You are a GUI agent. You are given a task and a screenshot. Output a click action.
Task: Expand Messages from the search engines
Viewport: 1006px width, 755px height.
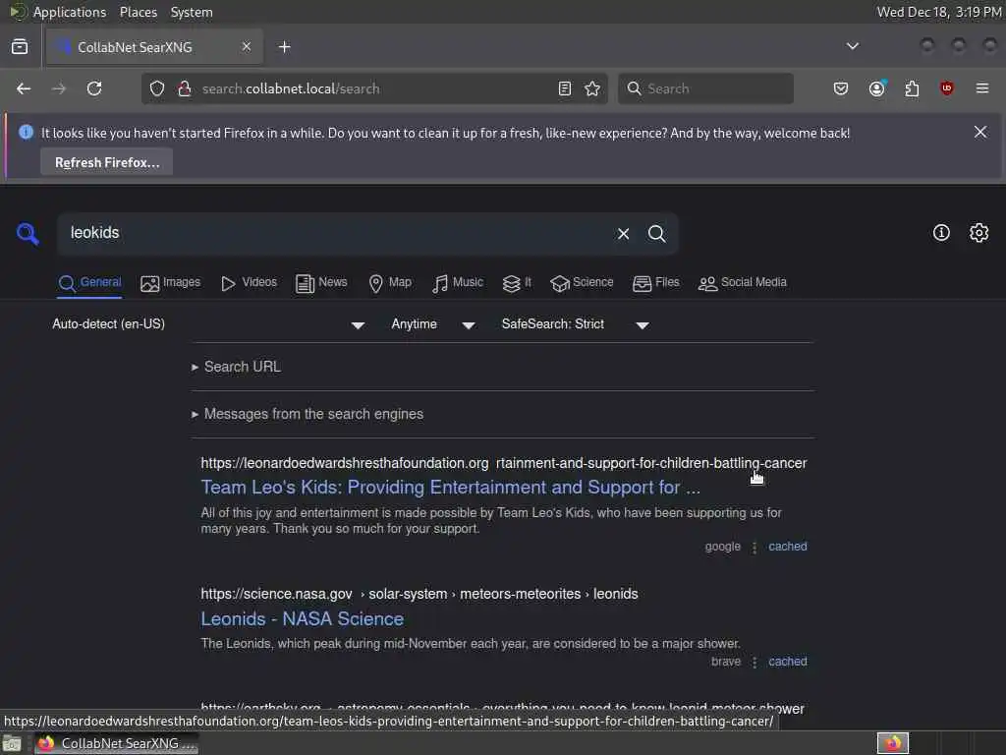click(307, 414)
